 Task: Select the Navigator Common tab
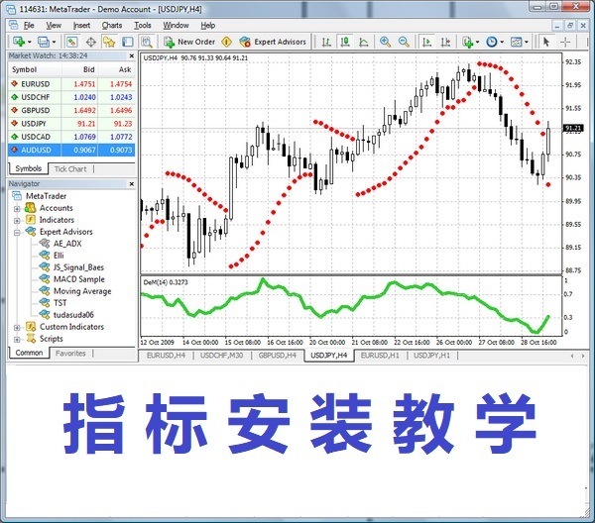click(x=29, y=353)
